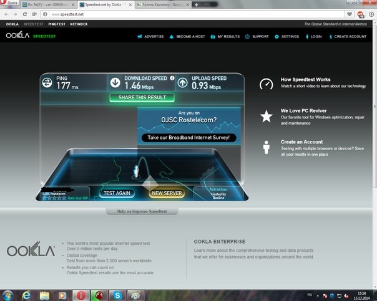Screen dimensions: 377x301
Task: Open the Login link
Action: [x=314, y=37]
